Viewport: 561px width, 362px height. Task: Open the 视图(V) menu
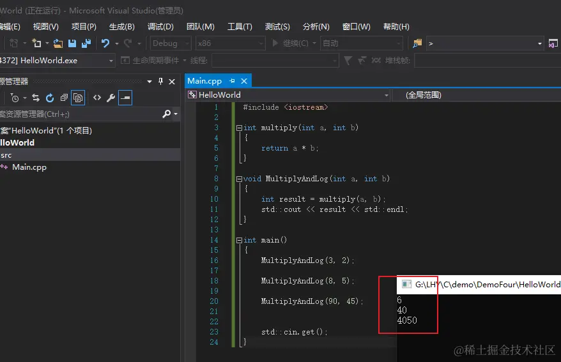pos(46,27)
